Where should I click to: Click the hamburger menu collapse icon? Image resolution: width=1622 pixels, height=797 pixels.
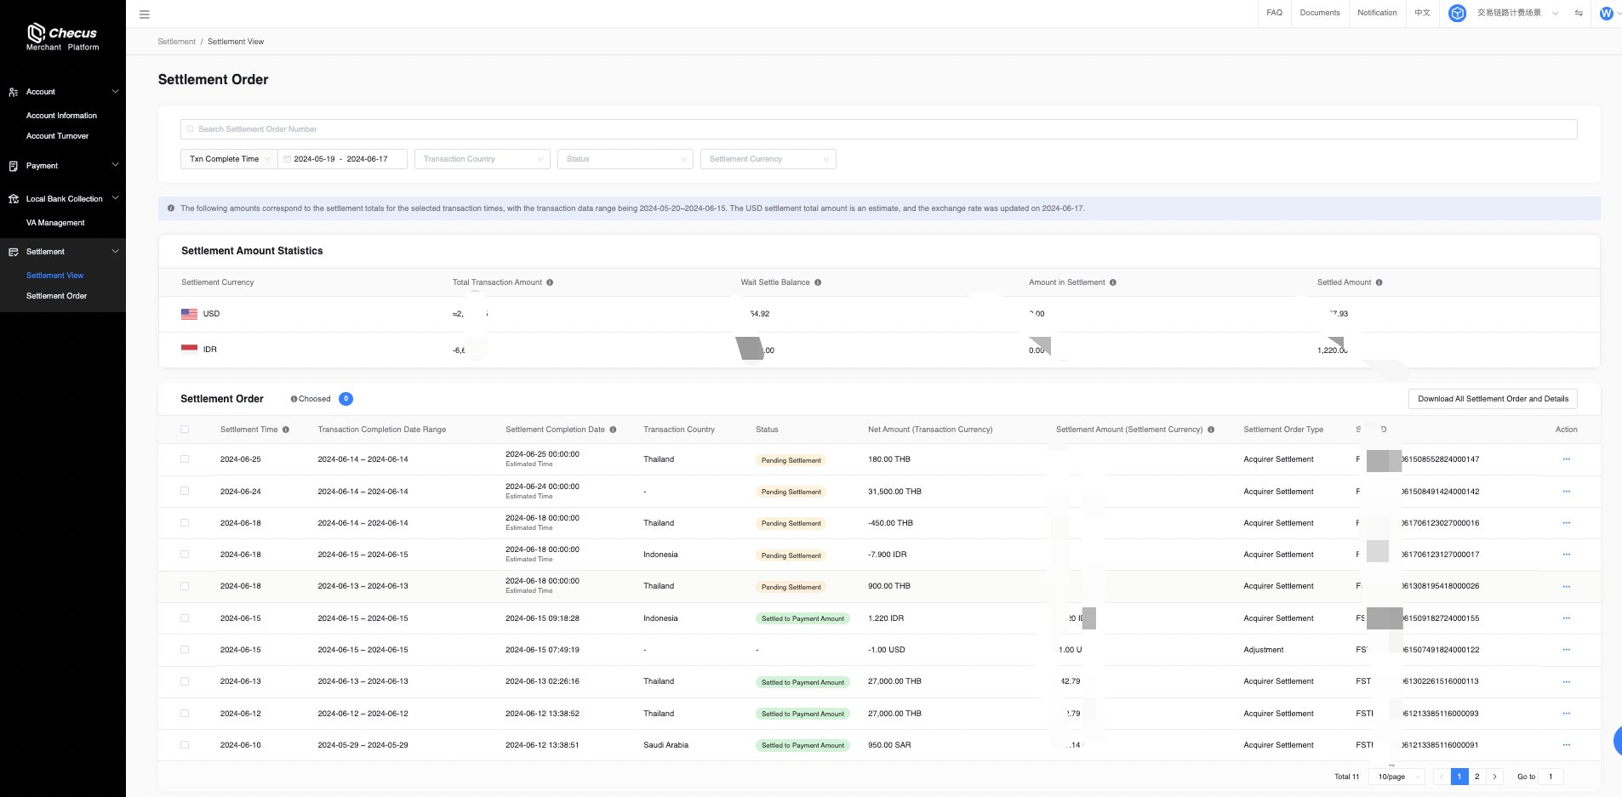pyautogui.click(x=145, y=14)
